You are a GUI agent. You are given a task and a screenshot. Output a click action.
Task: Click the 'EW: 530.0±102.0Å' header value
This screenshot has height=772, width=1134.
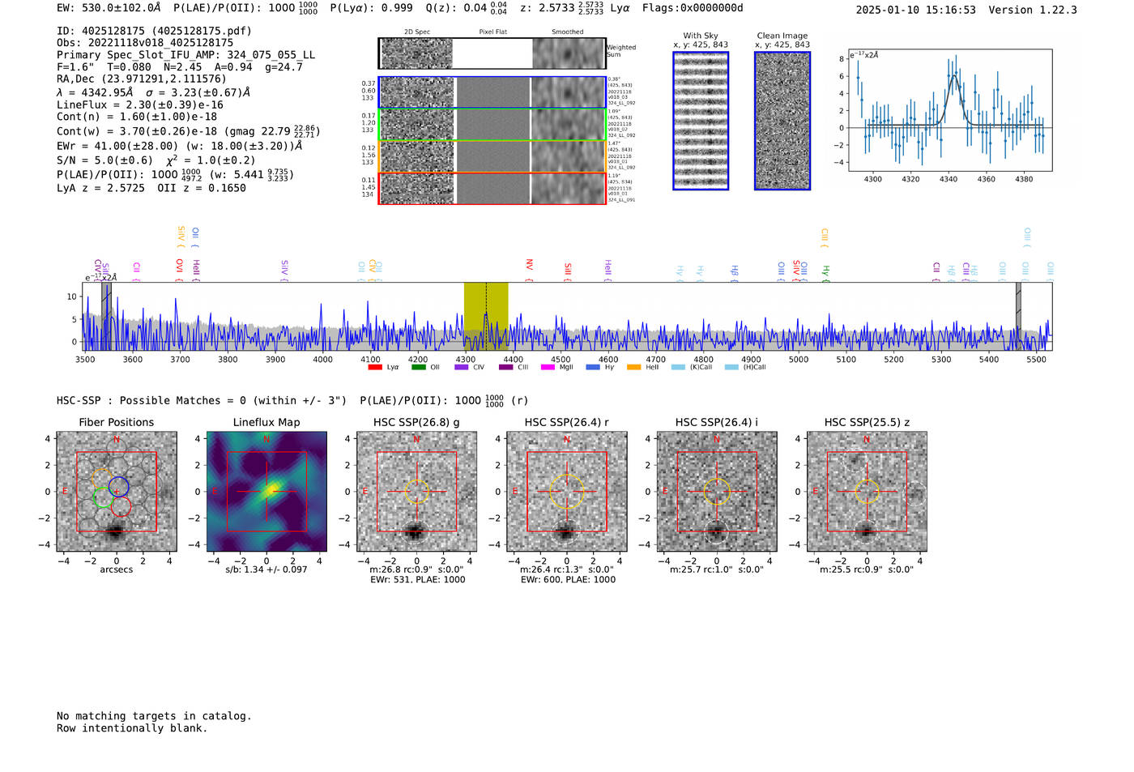tap(109, 8)
